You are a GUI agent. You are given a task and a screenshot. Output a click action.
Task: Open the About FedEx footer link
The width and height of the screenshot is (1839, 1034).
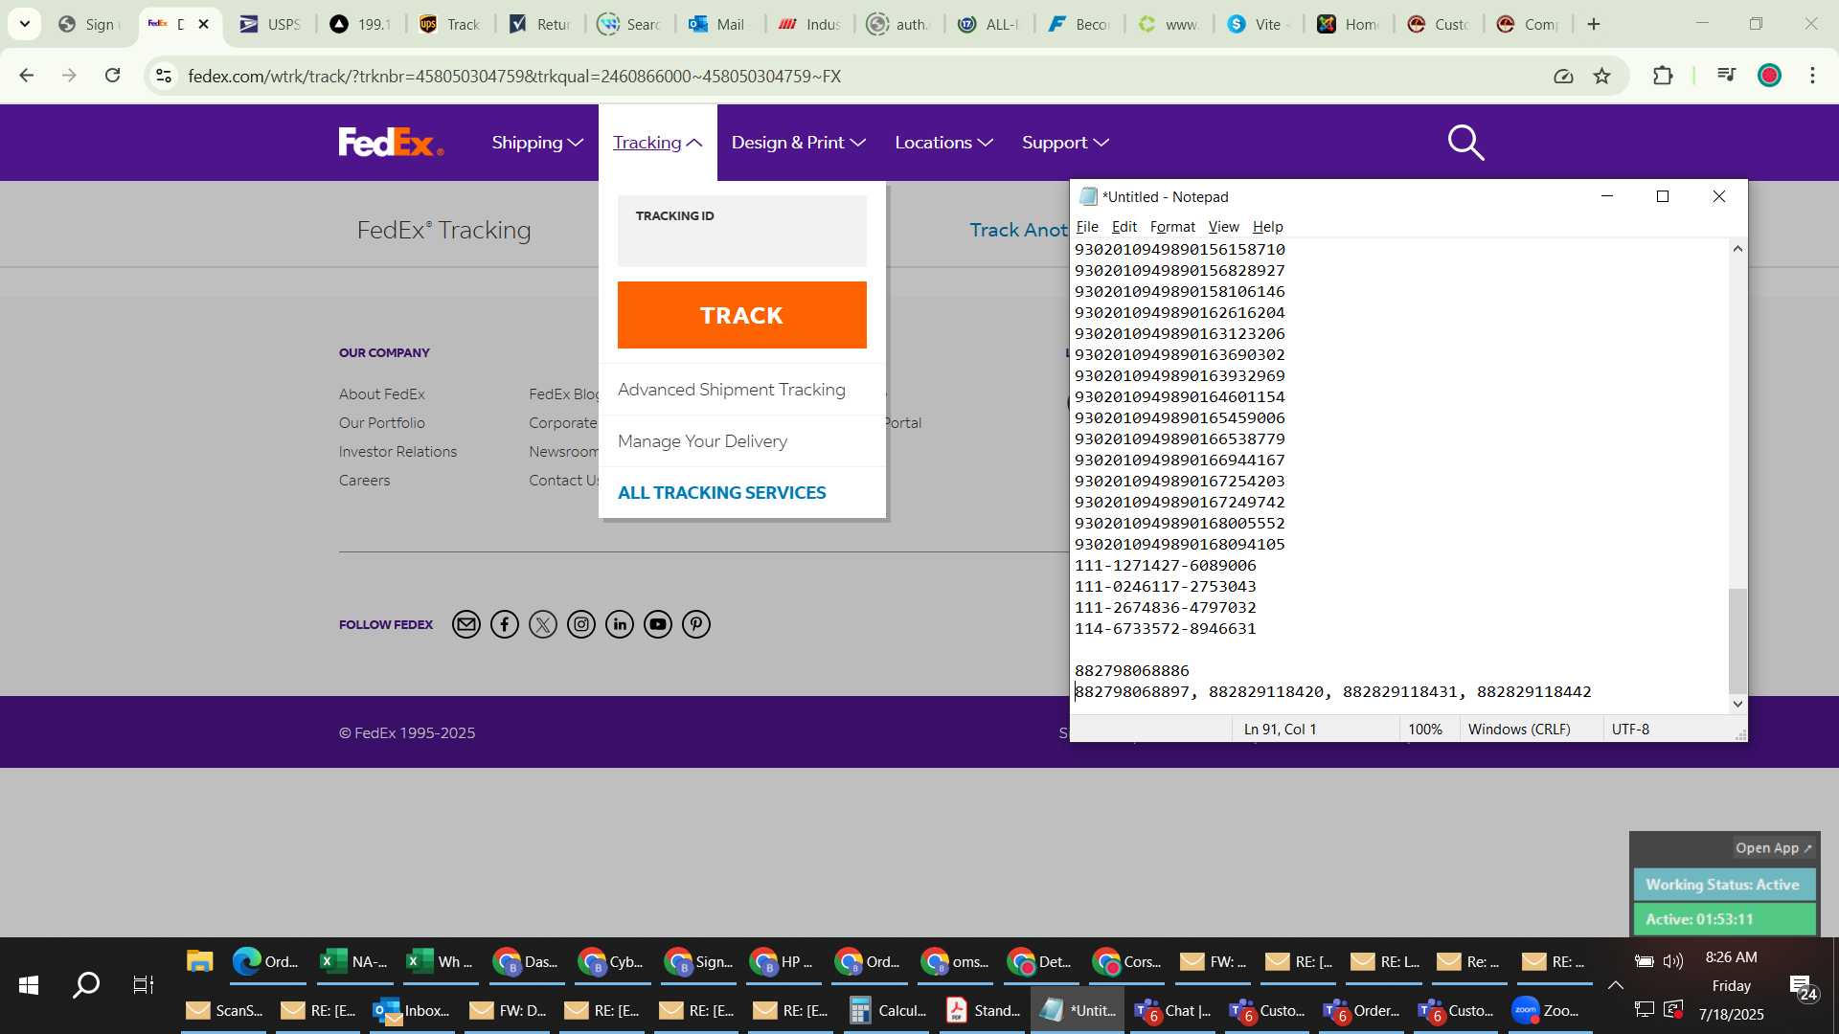pos(381,394)
